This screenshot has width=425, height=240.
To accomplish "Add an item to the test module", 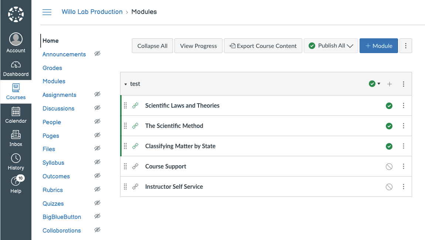I will [x=389, y=84].
